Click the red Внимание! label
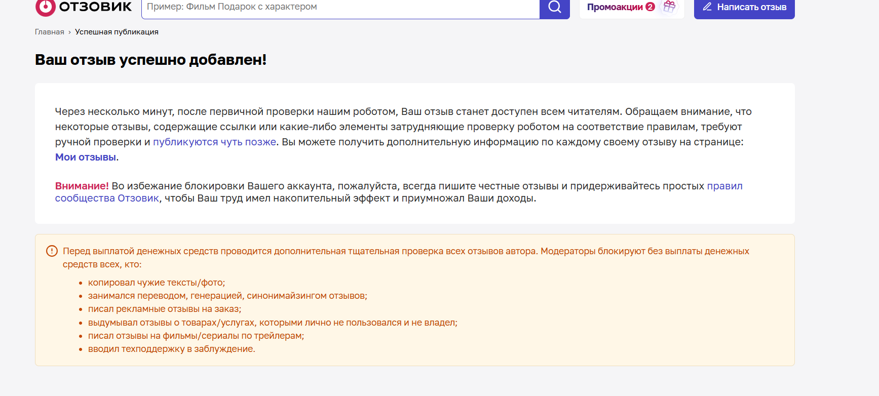 click(x=82, y=186)
